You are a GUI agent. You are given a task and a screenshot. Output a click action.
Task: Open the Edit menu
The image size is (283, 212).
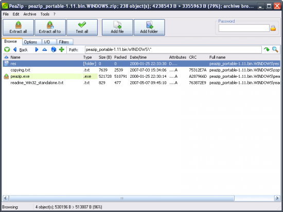[x=16, y=14]
